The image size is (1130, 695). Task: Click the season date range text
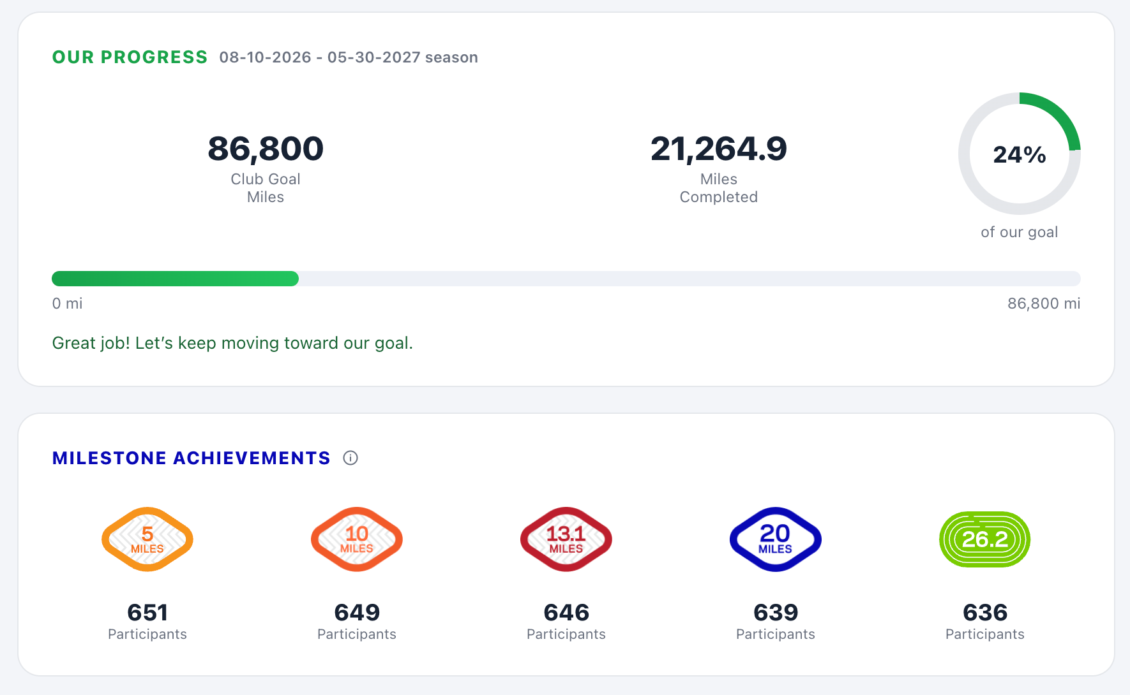349,57
